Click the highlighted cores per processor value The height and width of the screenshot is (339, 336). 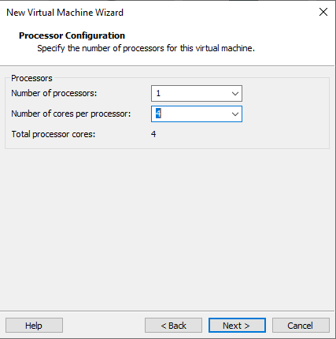pyautogui.click(x=158, y=114)
